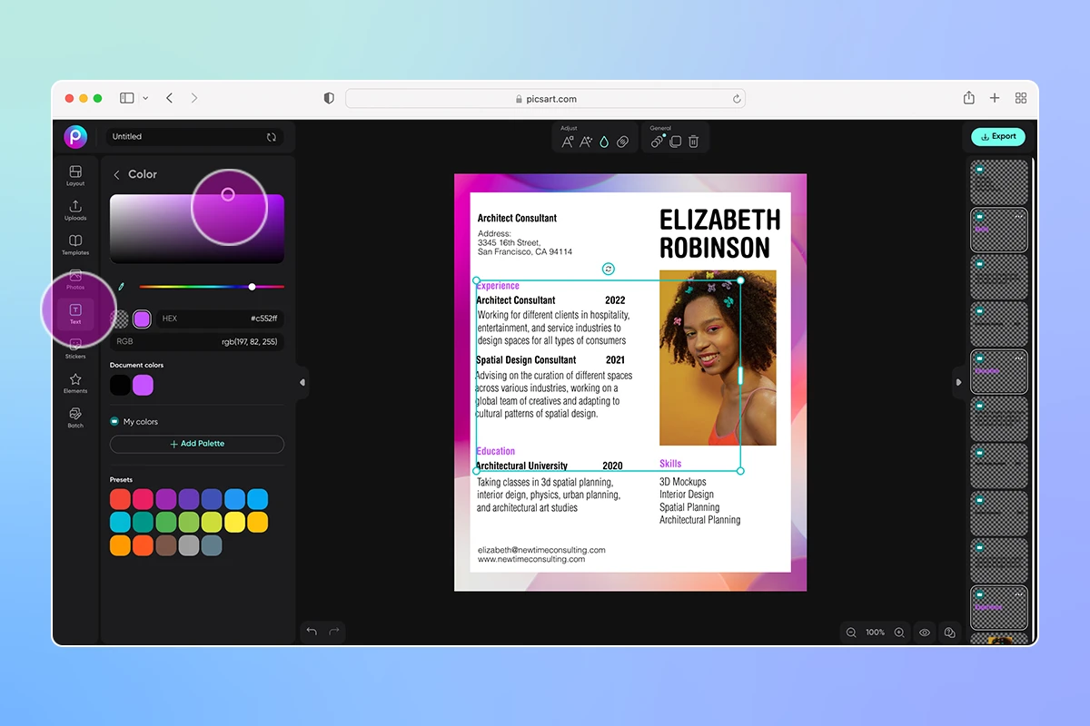Toggle the blend mode icon in Adjust toolbar
The image size is (1090, 726).
(623, 141)
